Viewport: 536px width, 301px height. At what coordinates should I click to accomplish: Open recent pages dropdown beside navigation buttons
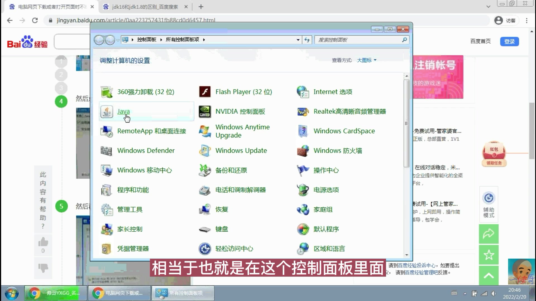coord(118,40)
